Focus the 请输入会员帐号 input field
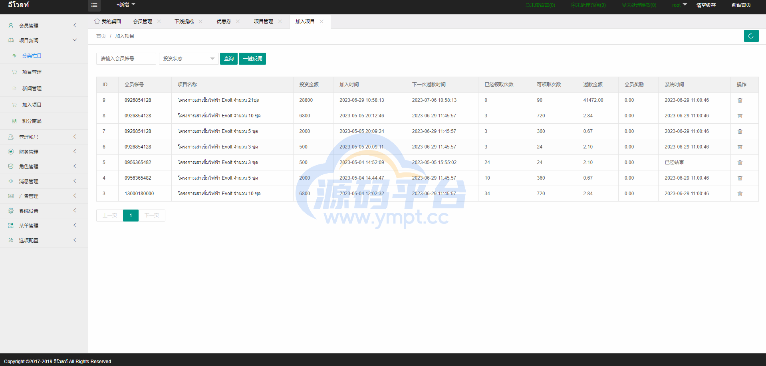Viewport: 766px width, 366px height. [x=126, y=59]
